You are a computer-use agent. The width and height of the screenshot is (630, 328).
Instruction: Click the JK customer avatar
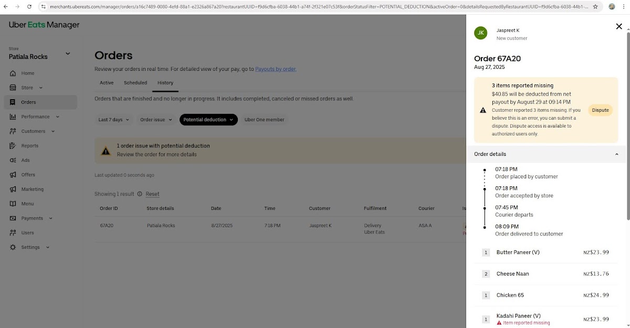tap(480, 33)
